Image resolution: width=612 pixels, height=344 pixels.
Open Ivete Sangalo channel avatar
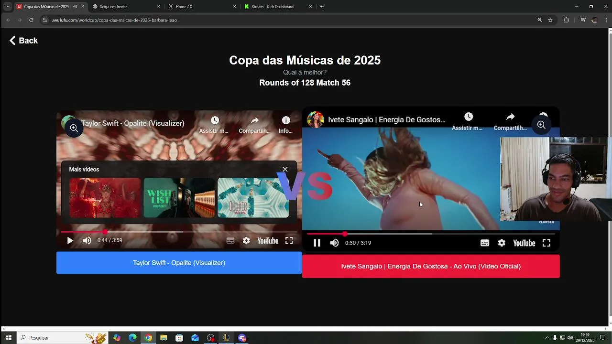coord(316,119)
